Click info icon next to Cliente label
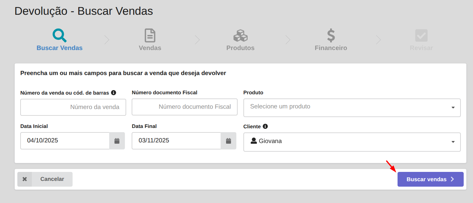 tap(265, 126)
